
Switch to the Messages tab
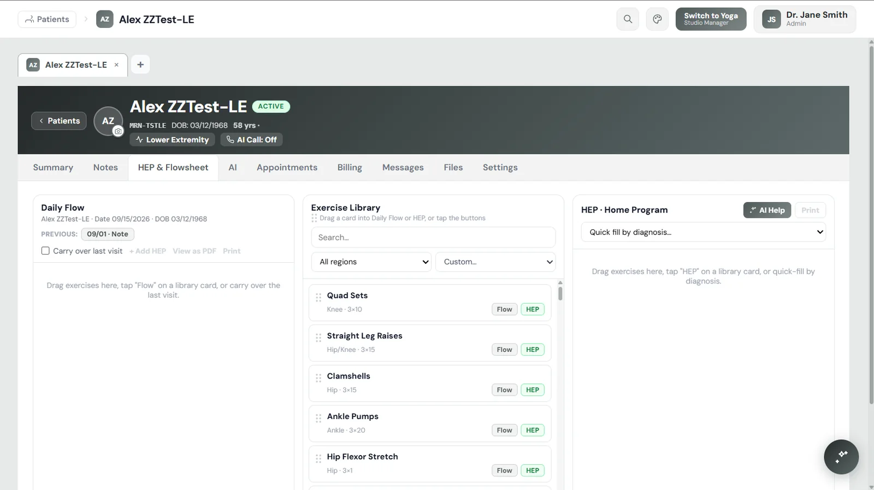403,168
